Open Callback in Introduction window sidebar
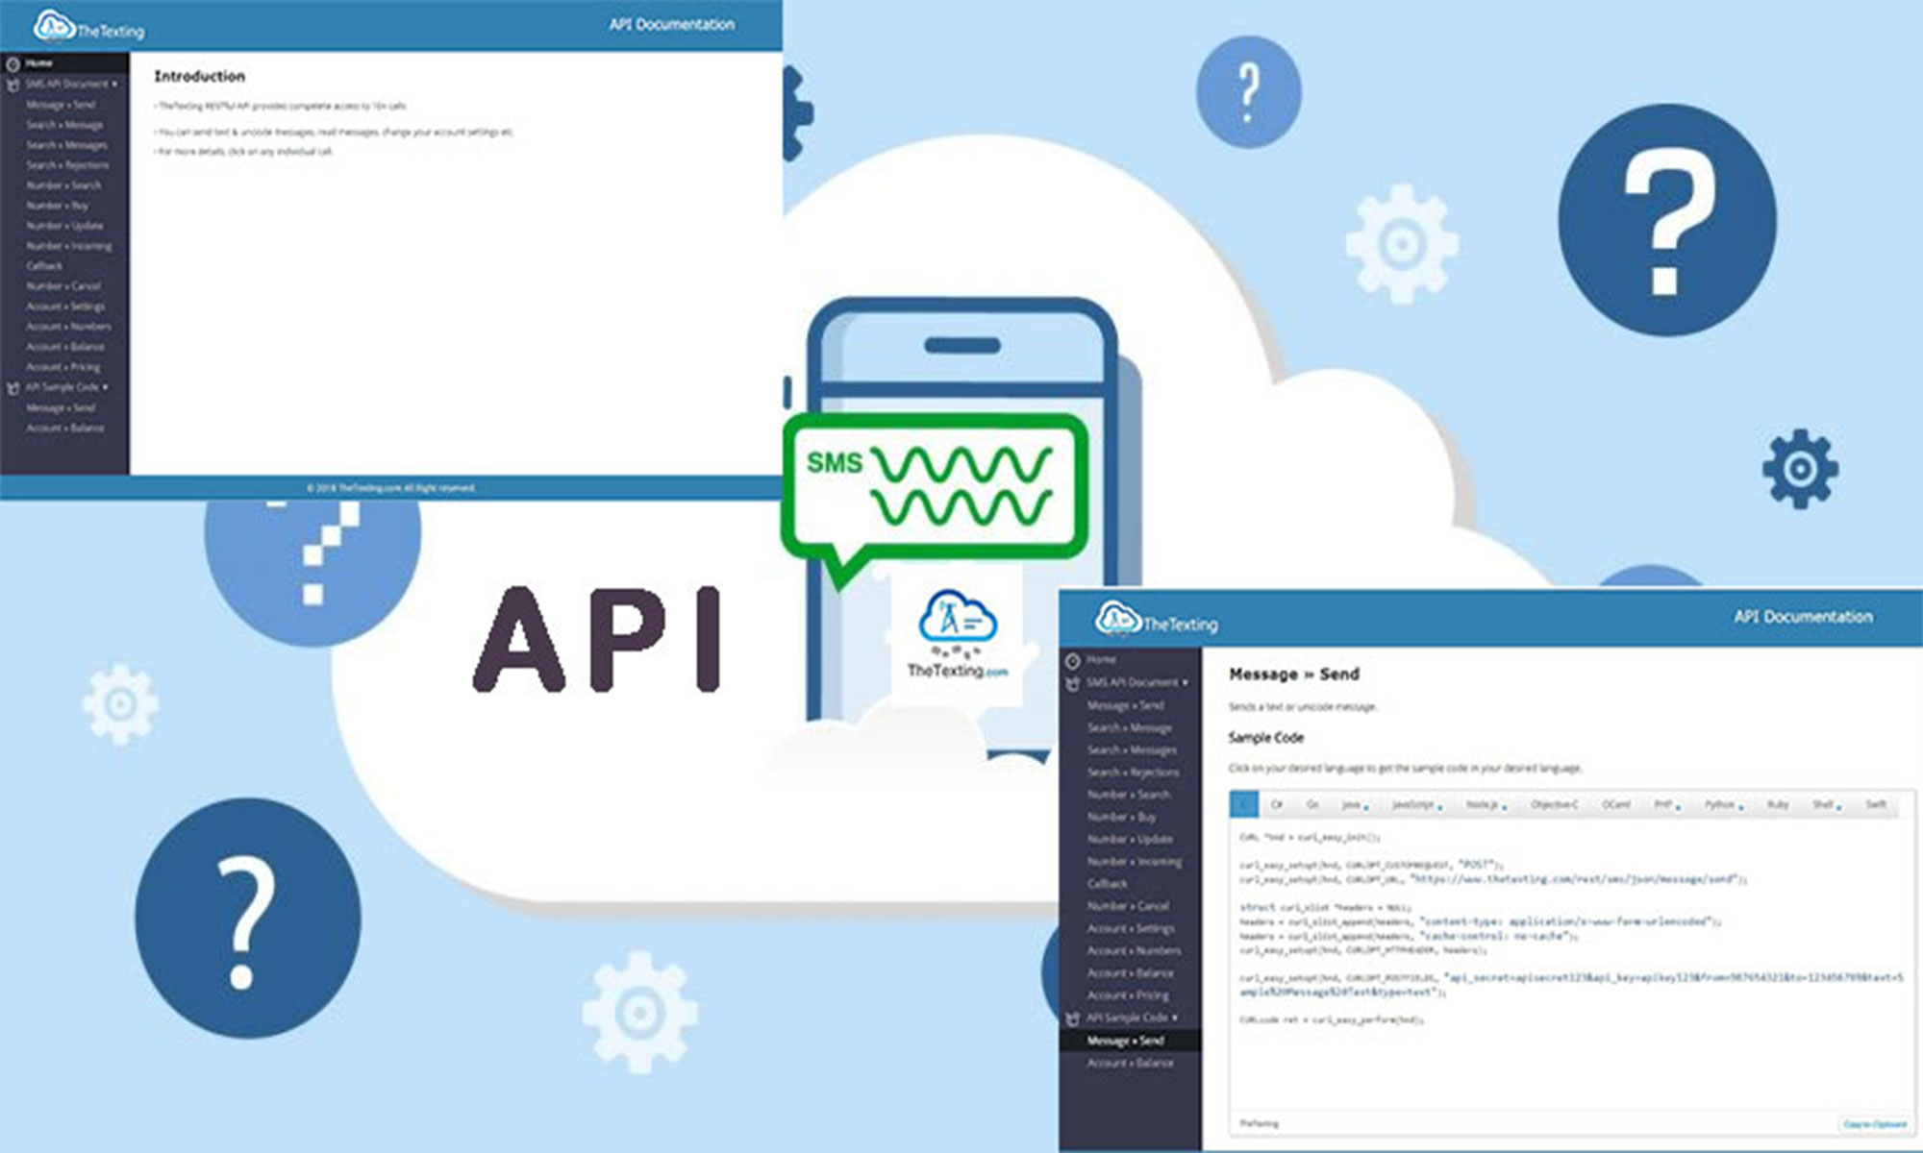Viewport: 1923px width, 1153px height. 44,266
